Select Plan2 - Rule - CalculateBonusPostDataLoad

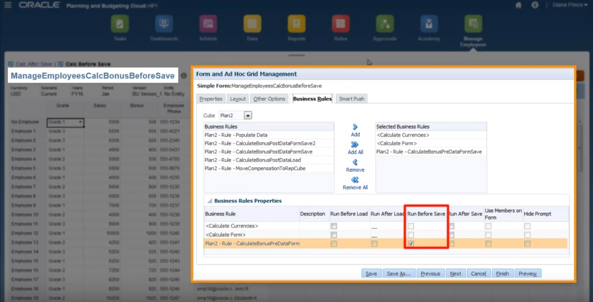click(269, 160)
